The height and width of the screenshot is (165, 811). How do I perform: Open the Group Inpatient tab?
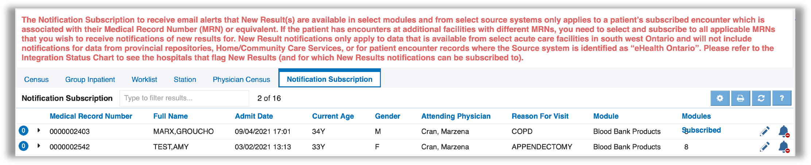point(90,80)
